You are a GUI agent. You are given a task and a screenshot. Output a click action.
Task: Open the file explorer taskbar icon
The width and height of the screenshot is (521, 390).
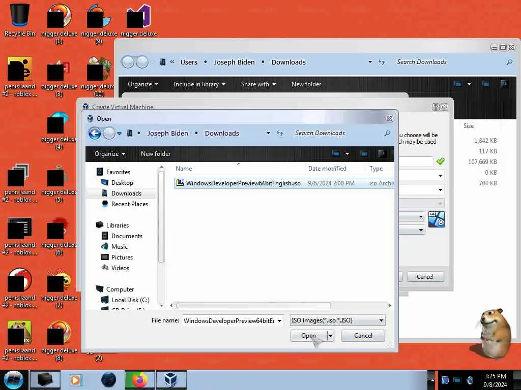coord(45,380)
